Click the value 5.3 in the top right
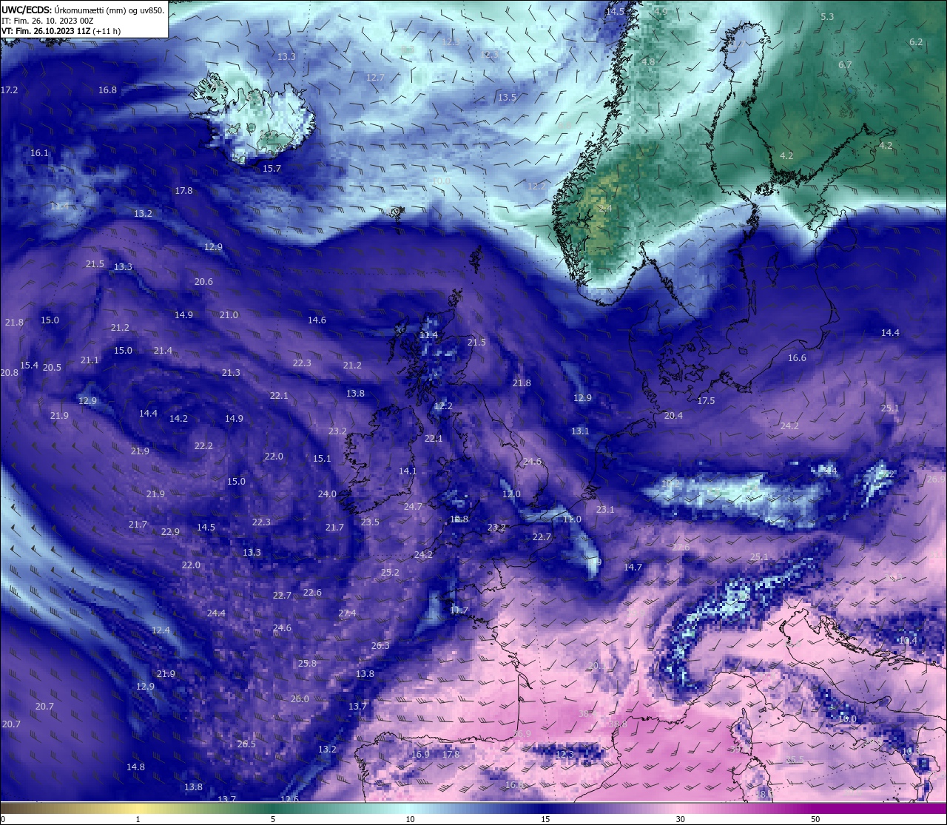Viewport: 947px width, 825px height. 827,16
